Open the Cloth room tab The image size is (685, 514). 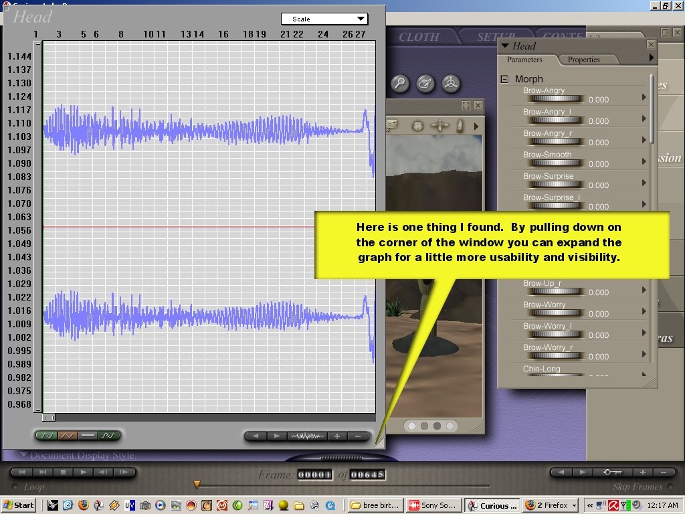click(x=419, y=37)
